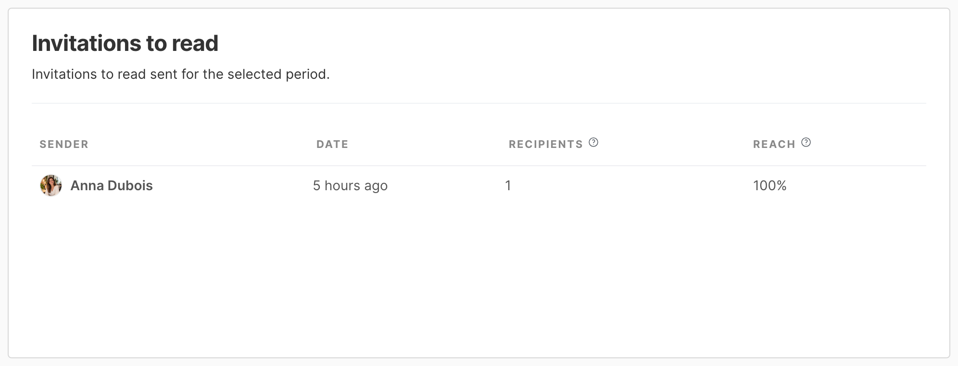Select the '5 hours ago' date cell

click(350, 185)
